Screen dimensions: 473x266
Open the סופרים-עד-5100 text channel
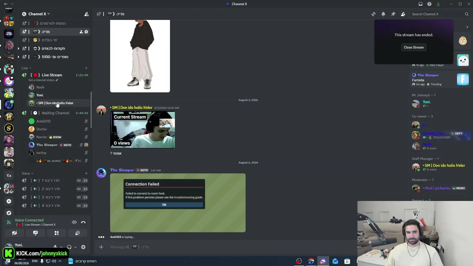pyautogui.click(x=55, y=57)
